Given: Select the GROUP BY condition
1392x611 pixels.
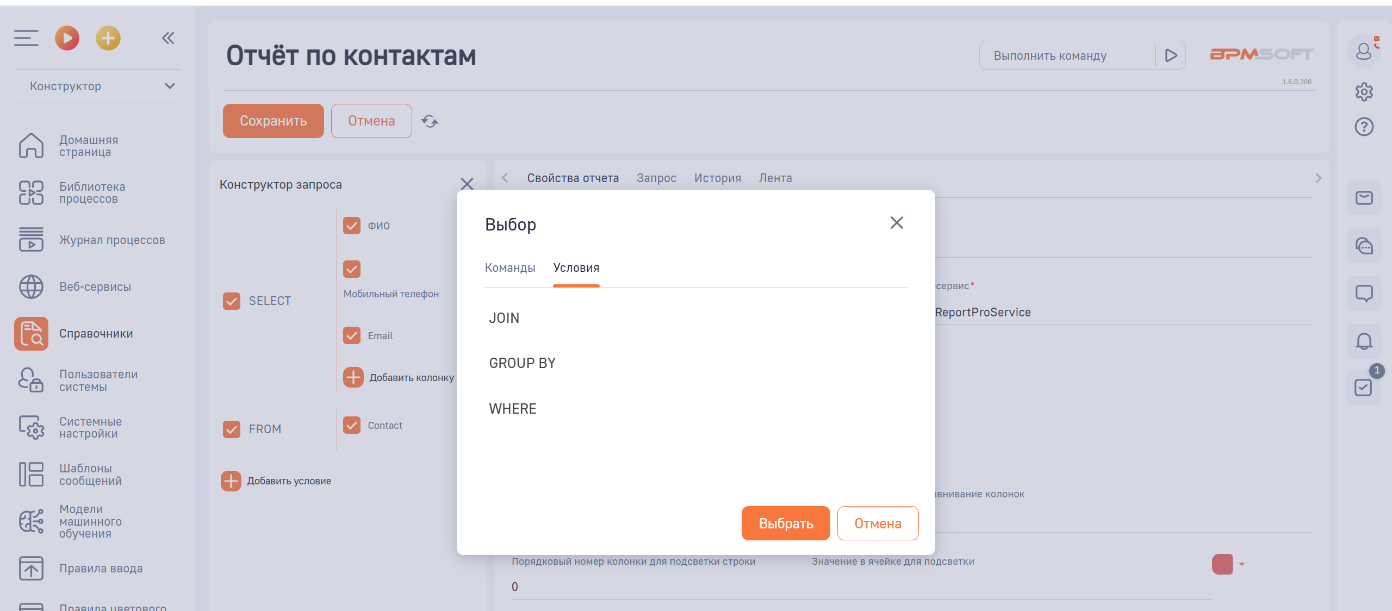Looking at the screenshot, I should tap(522, 363).
